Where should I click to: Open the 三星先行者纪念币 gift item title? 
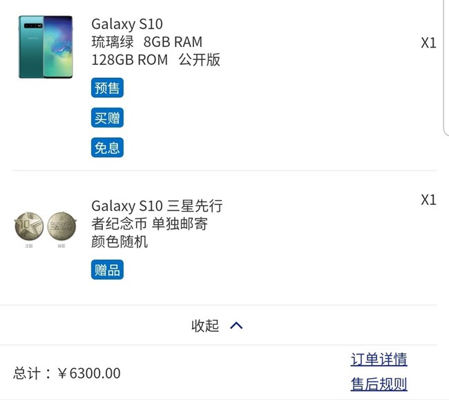[157, 206]
